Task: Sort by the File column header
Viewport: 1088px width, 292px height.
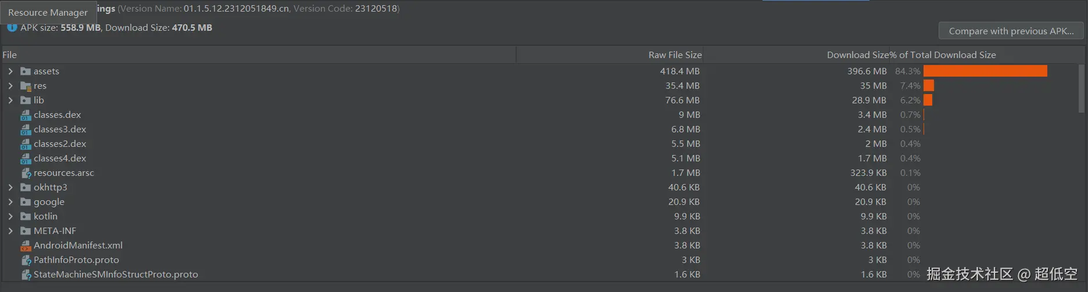Action: 10,55
